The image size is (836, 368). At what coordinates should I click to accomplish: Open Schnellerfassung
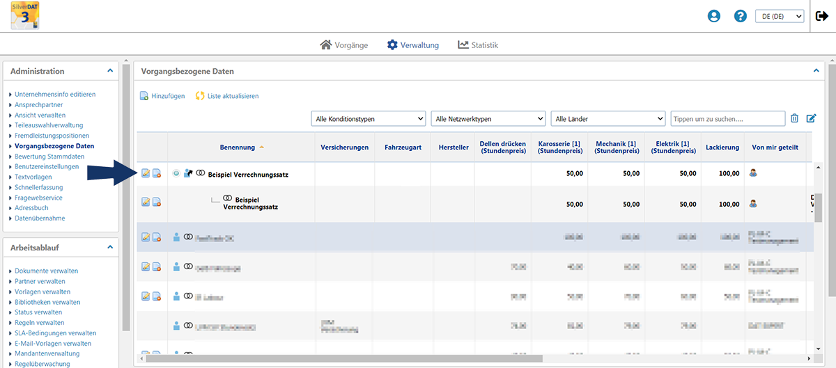[38, 187]
